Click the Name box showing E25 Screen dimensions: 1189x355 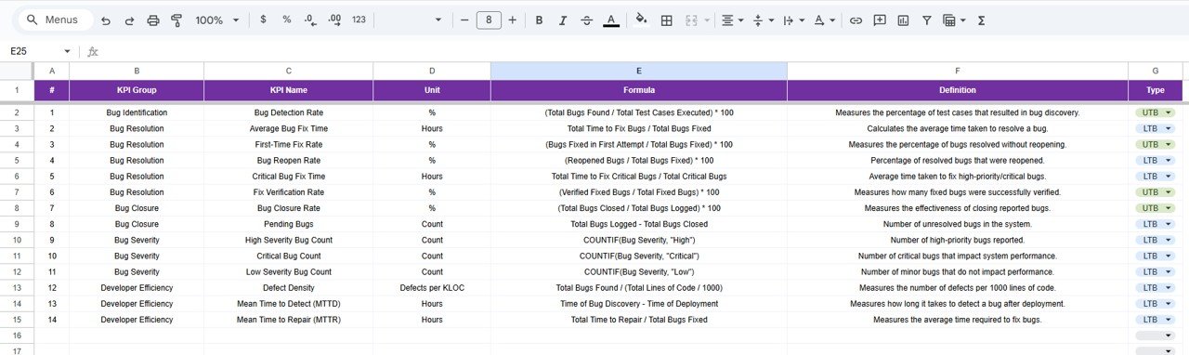point(33,52)
